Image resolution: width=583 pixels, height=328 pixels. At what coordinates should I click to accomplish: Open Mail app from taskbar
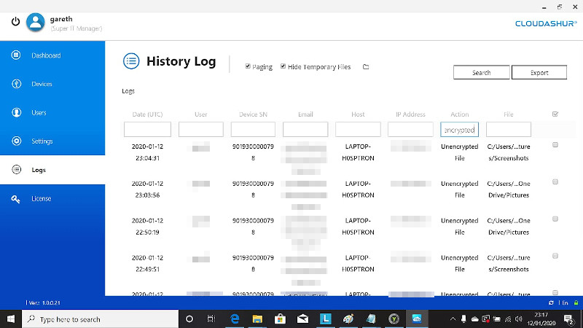[x=302, y=319]
